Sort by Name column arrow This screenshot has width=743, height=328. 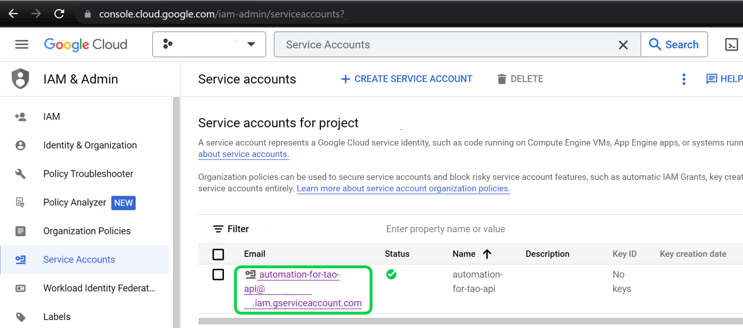487,254
